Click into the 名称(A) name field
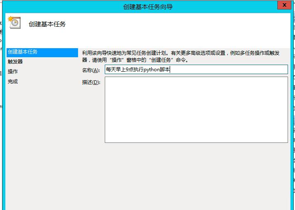The image size is (295, 210). point(196,69)
